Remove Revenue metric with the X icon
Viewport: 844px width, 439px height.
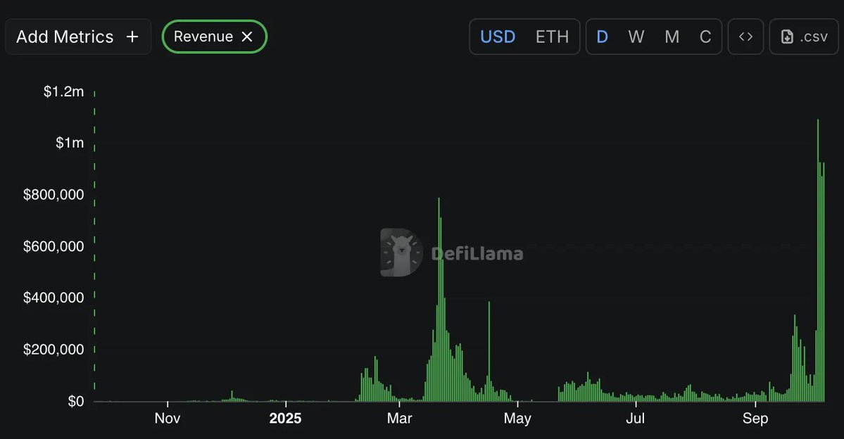click(247, 37)
